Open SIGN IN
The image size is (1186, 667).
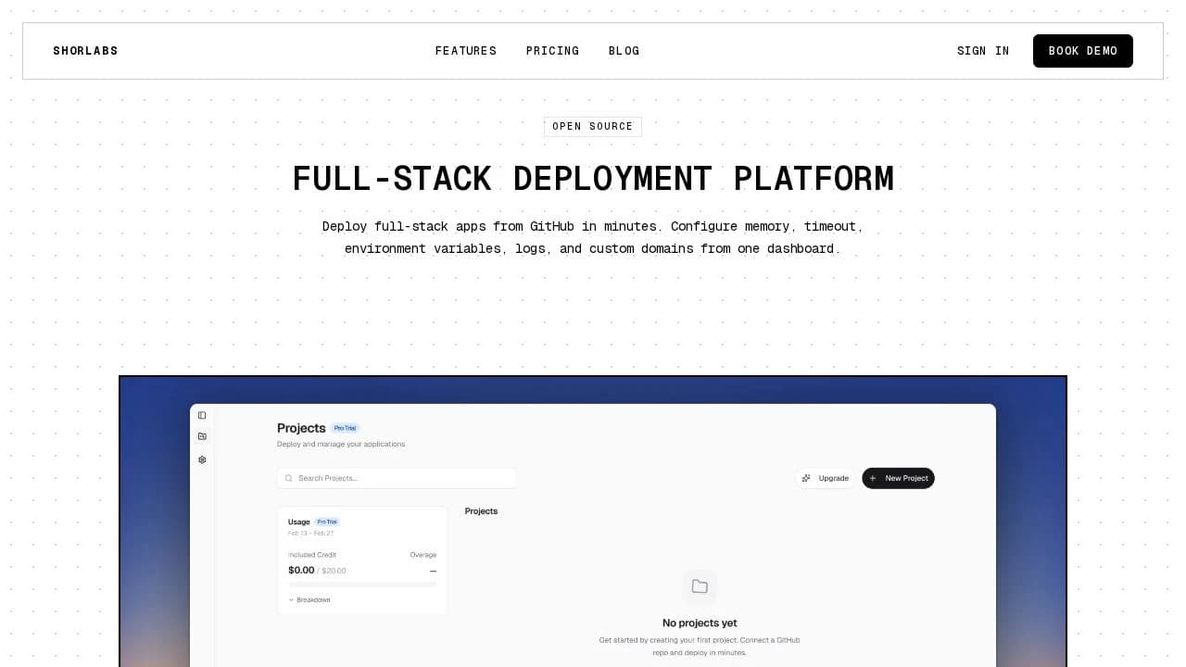click(982, 51)
